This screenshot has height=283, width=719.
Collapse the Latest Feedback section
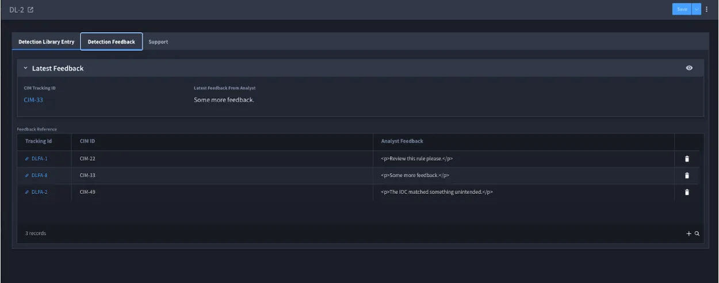point(25,68)
